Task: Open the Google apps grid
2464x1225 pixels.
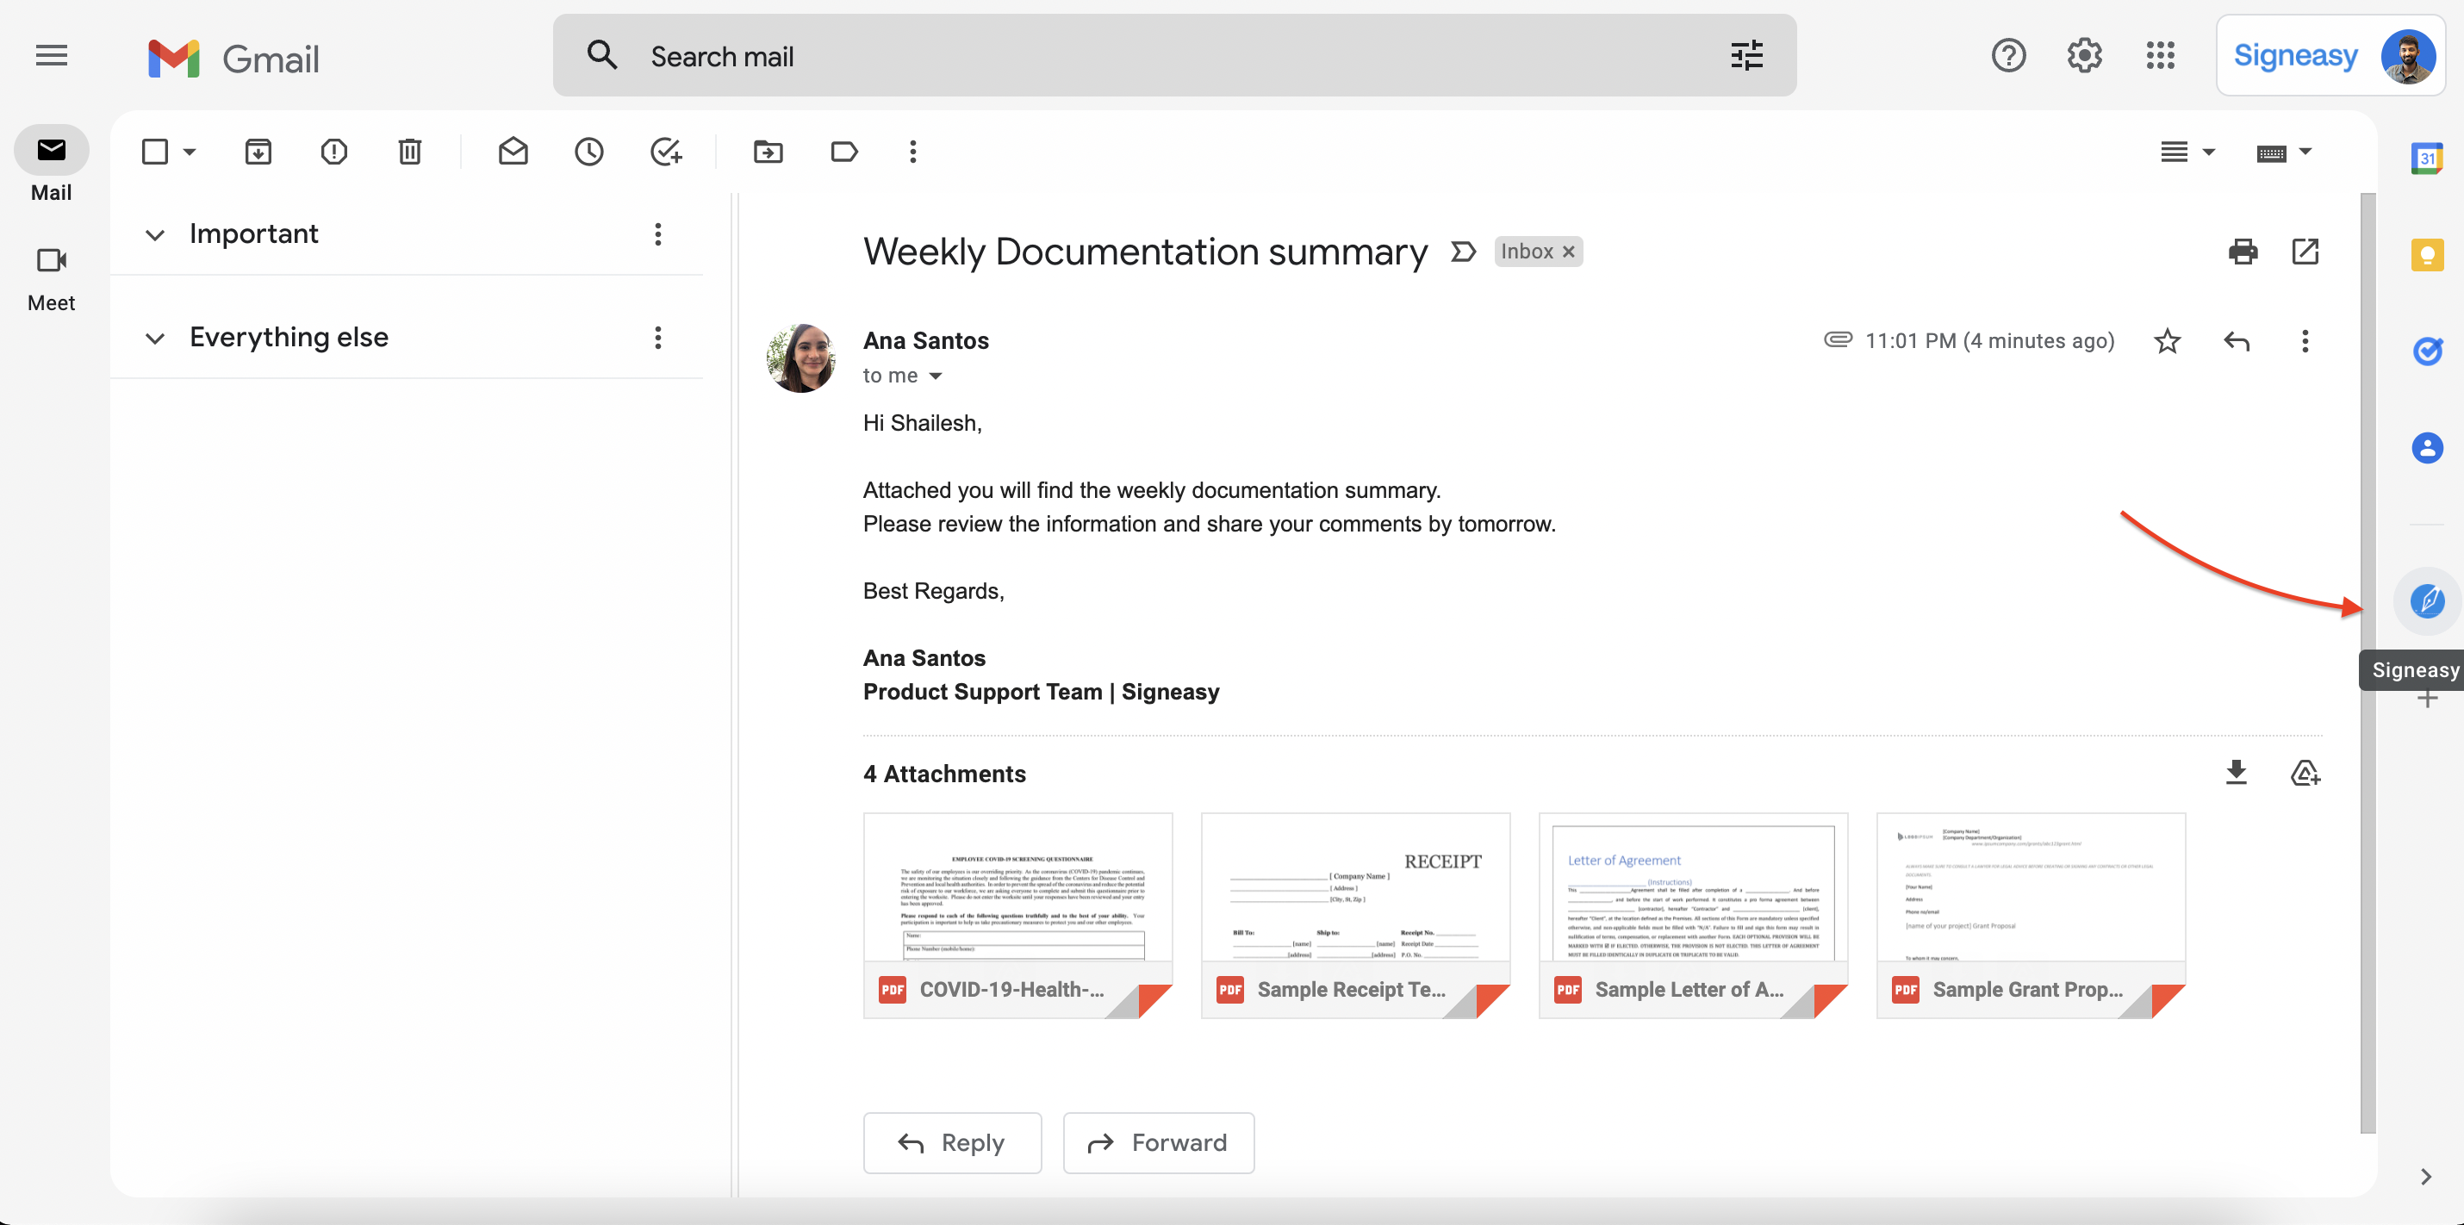Action: [2160, 55]
